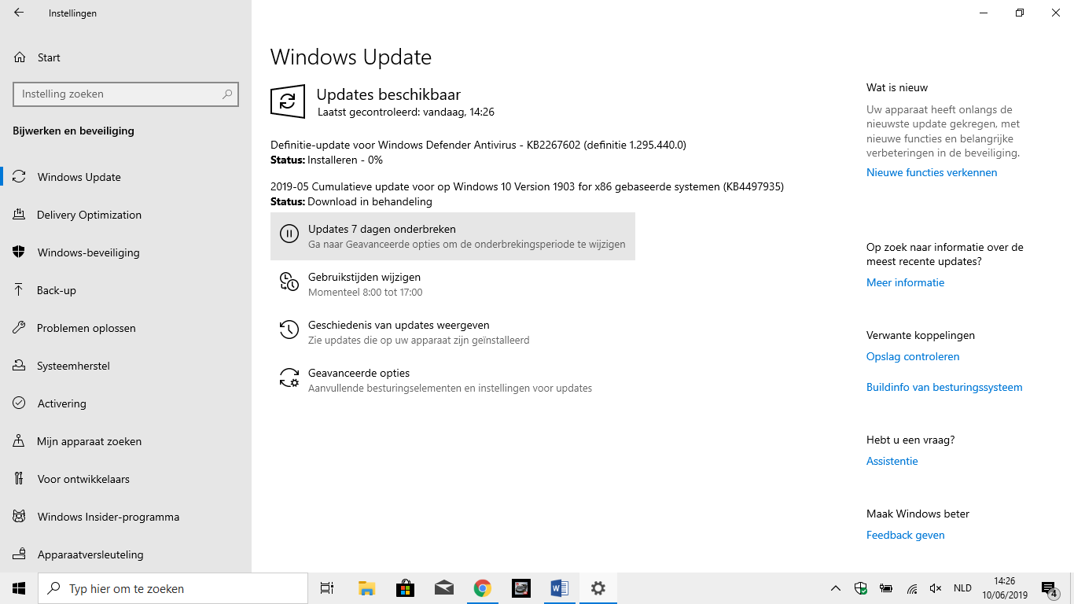Click the Opslag controleren link

pyautogui.click(x=913, y=356)
